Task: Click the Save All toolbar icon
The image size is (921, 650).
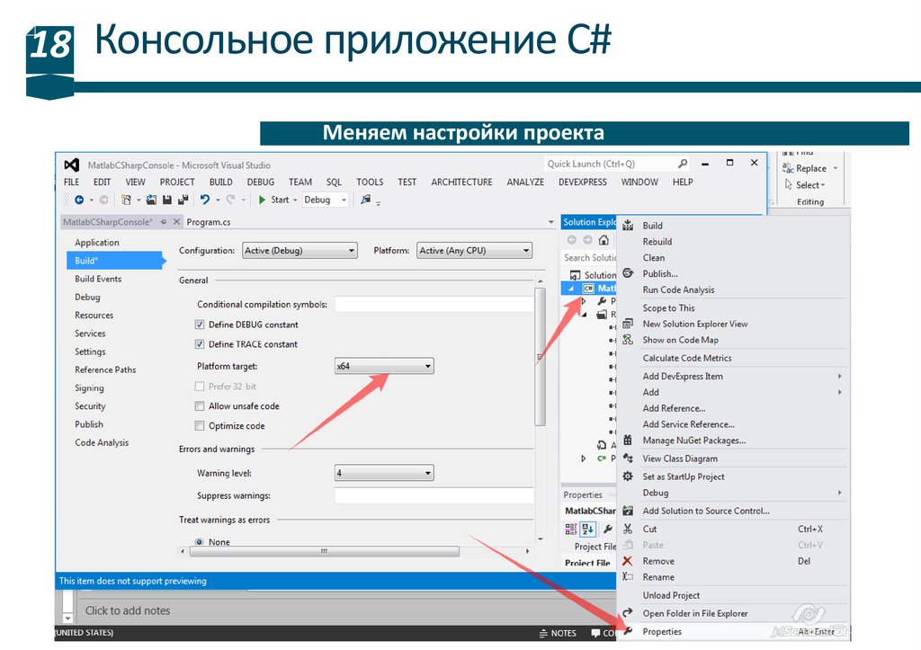Action: [183, 200]
